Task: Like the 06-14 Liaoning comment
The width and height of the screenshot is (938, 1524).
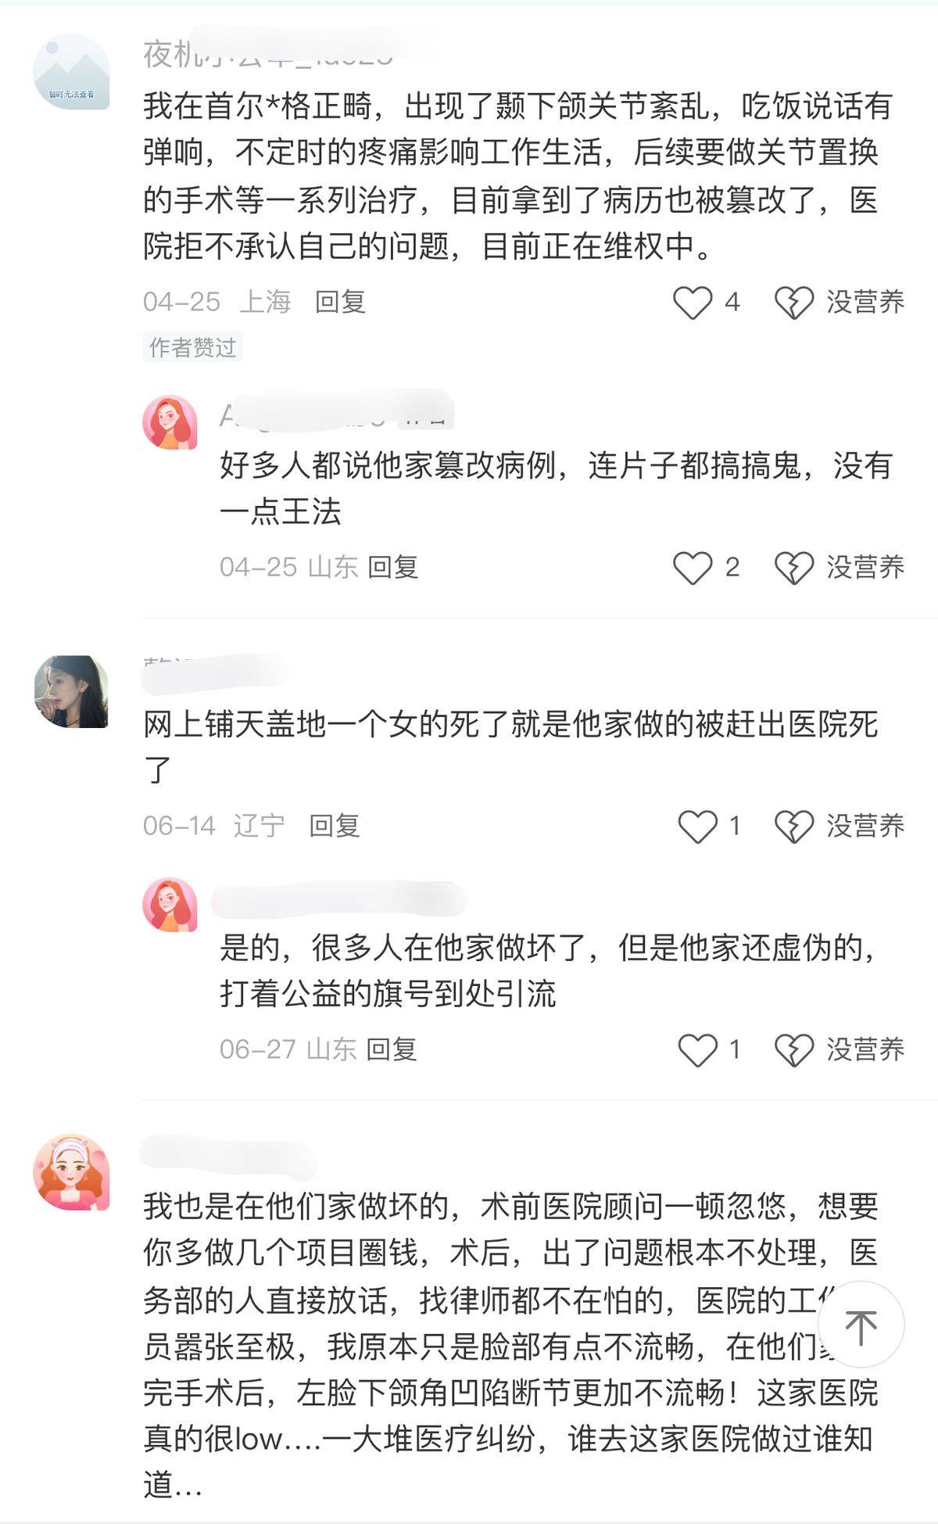Action: 697,827
